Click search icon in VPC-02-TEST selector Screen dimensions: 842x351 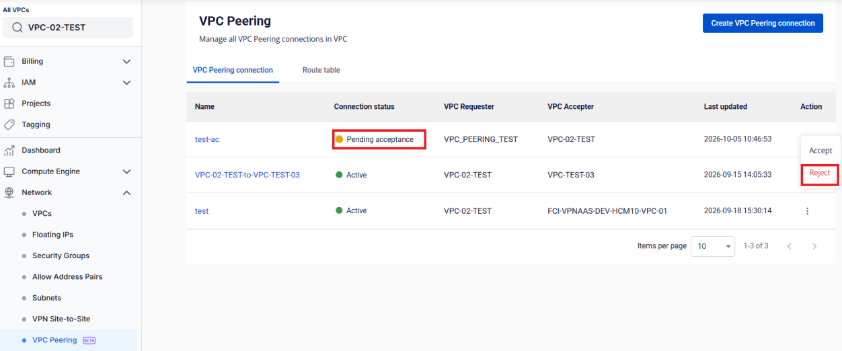point(18,28)
